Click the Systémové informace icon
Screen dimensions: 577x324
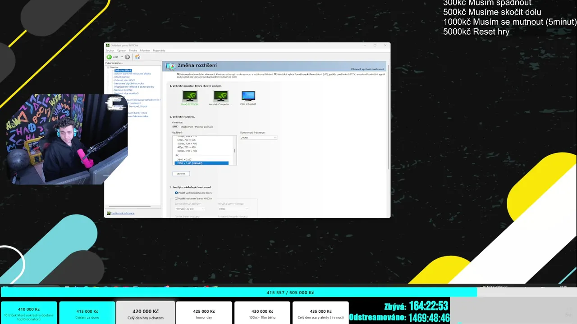pyautogui.click(x=108, y=213)
